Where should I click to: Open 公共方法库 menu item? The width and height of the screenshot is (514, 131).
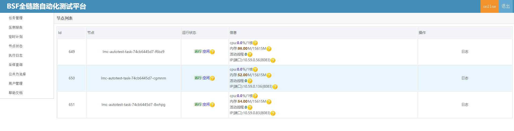17,74
